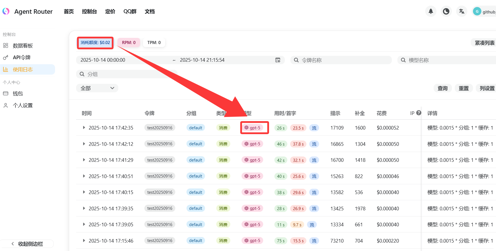
Task: Click the Agent Router logo icon
Action: coord(6,11)
